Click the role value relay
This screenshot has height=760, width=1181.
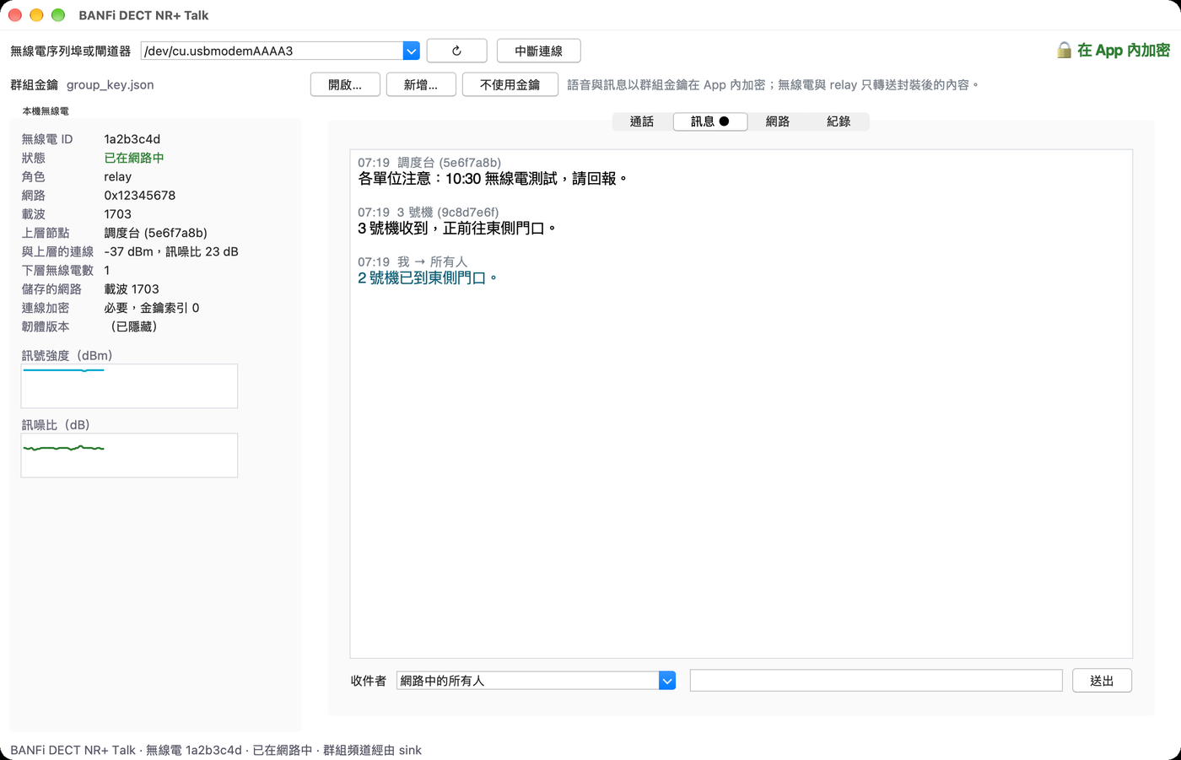118,176
